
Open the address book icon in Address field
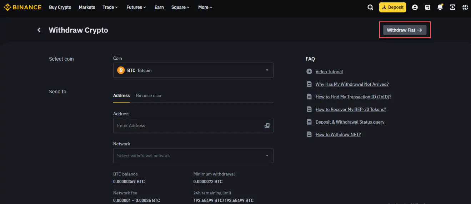pos(267,125)
